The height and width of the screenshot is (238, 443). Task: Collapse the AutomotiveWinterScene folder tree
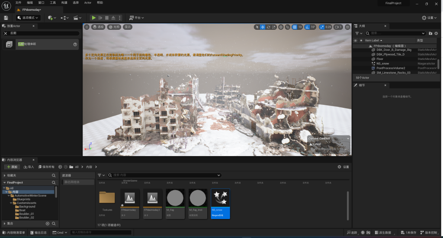(x=9, y=196)
